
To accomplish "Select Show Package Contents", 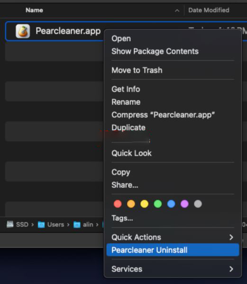I will click(155, 51).
